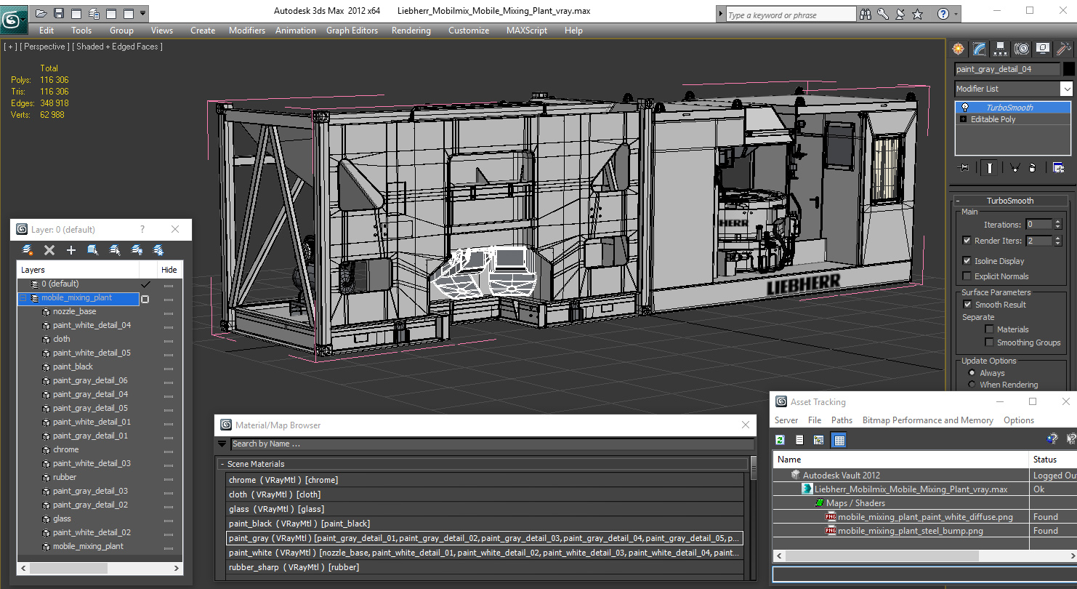The width and height of the screenshot is (1077, 589).
Task: Select Always update option radio
Action: pos(972,373)
